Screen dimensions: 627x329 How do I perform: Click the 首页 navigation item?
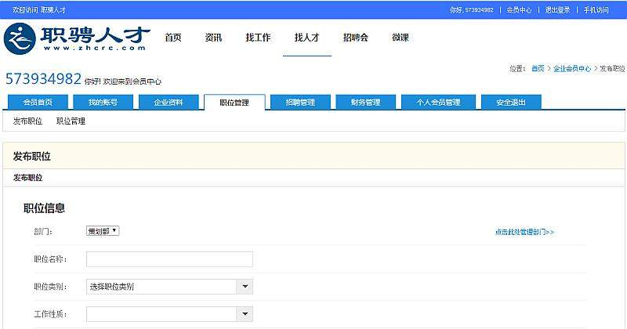pyautogui.click(x=173, y=38)
